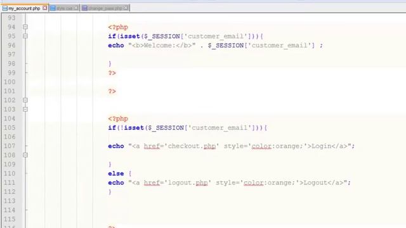Click the ?> closing tag on line 101
Viewport: 406px width, 228px height.
[x=112, y=91]
